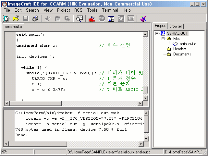Open the File menu
Screen dimensions: 208x156
(6, 10)
